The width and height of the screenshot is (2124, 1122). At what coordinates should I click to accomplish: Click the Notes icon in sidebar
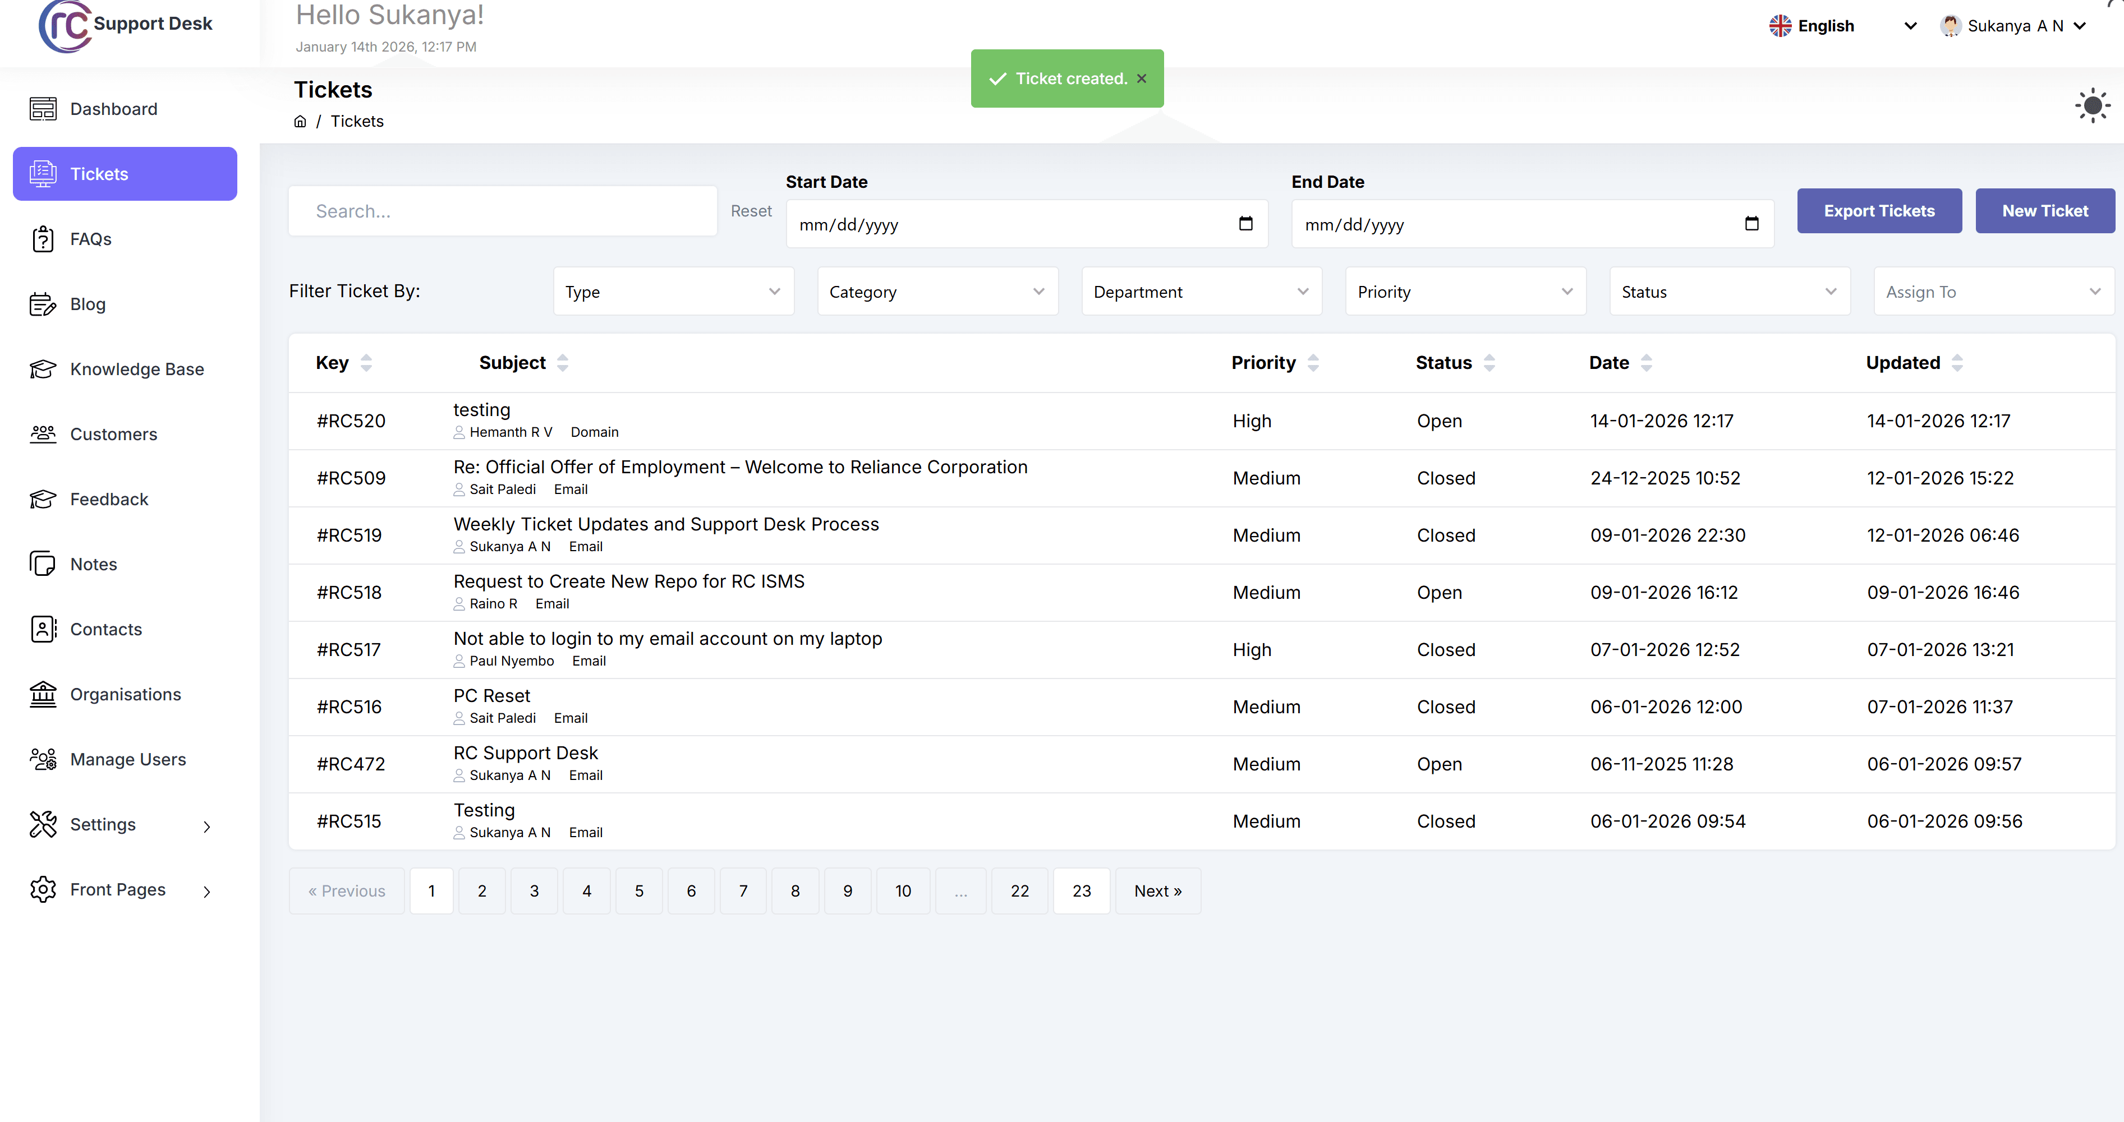click(x=43, y=564)
